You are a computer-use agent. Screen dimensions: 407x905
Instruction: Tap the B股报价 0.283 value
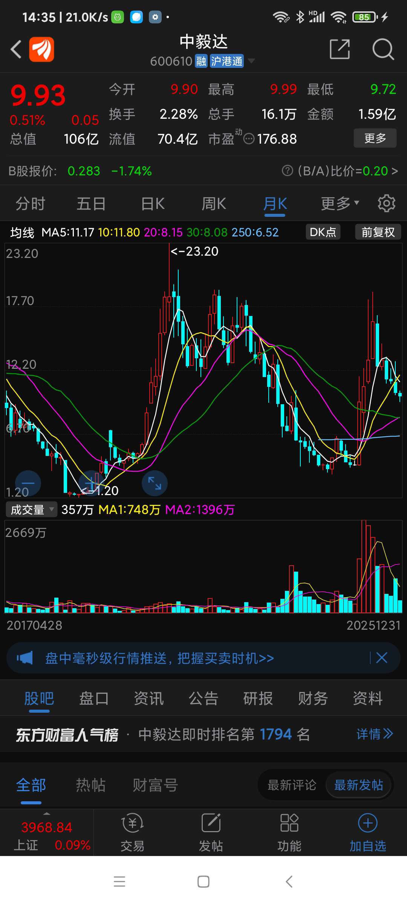(84, 171)
